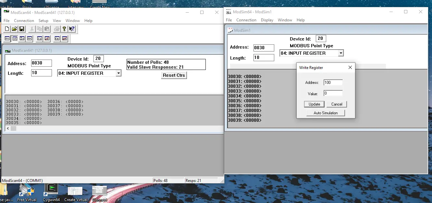Image resolution: width=432 pixels, height=203 pixels.
Task: Save with the ModScan64 floppy disk icon
Action: point(22,29)
